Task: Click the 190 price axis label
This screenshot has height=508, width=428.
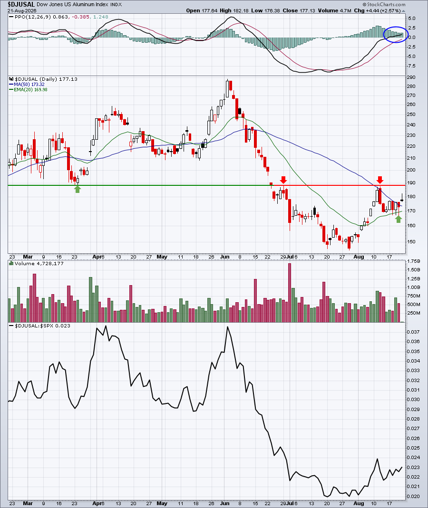Action: coord(411,183)
